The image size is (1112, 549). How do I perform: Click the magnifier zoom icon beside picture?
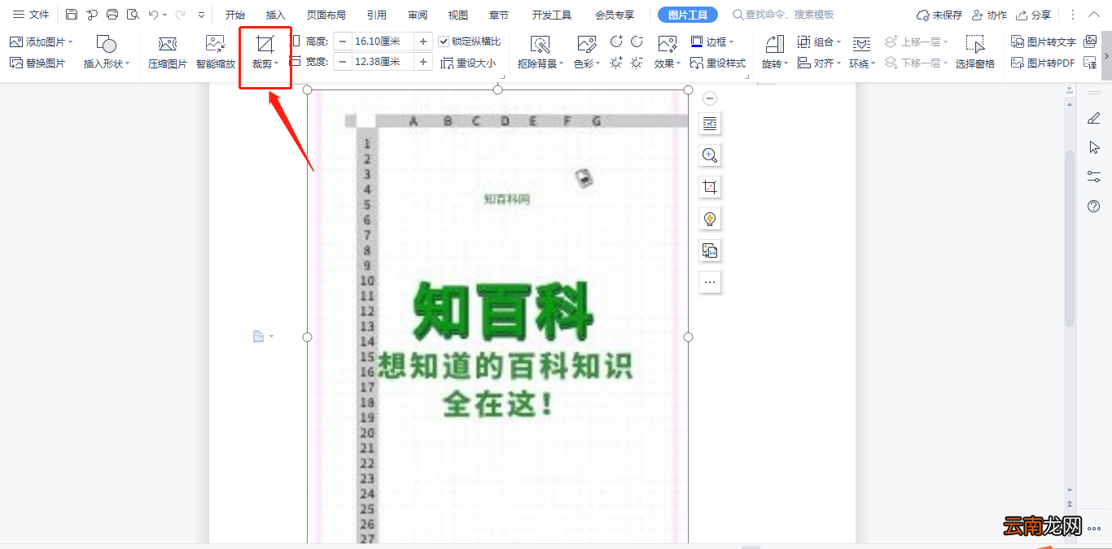tap(710, 155)
